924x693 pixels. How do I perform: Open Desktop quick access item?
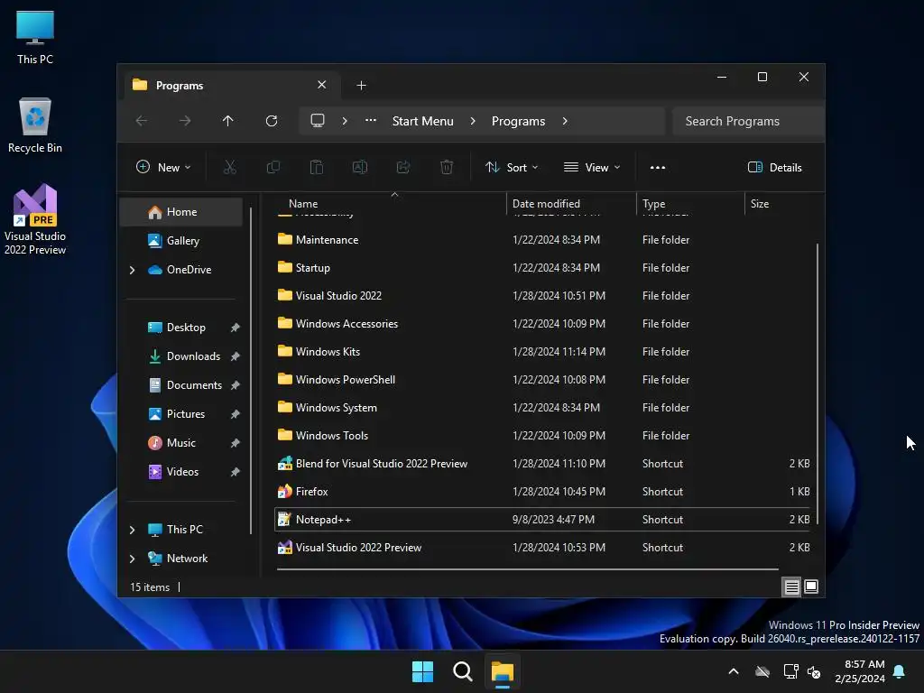pos(181,328)
